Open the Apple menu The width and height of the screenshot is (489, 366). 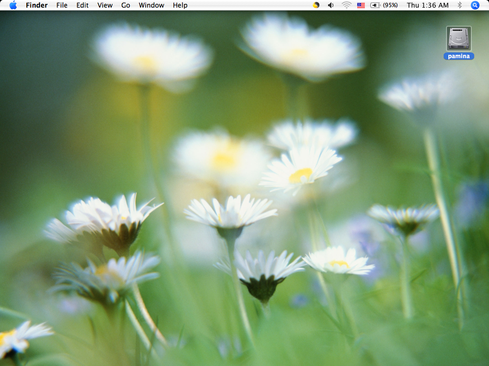(13, 5)
